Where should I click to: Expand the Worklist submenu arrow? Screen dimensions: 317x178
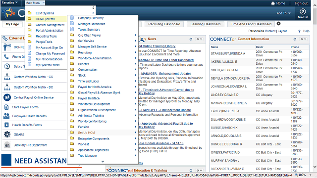tap(136, 144)
